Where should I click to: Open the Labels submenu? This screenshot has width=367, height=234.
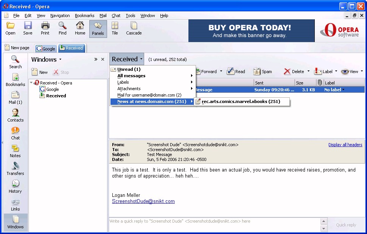153,82
